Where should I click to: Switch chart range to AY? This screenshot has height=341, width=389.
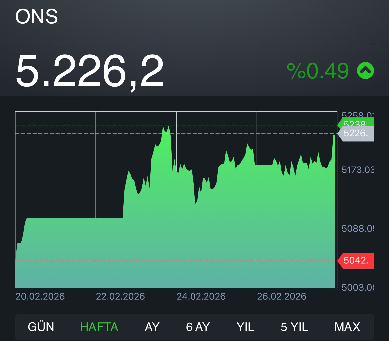(x=152, y=327)
